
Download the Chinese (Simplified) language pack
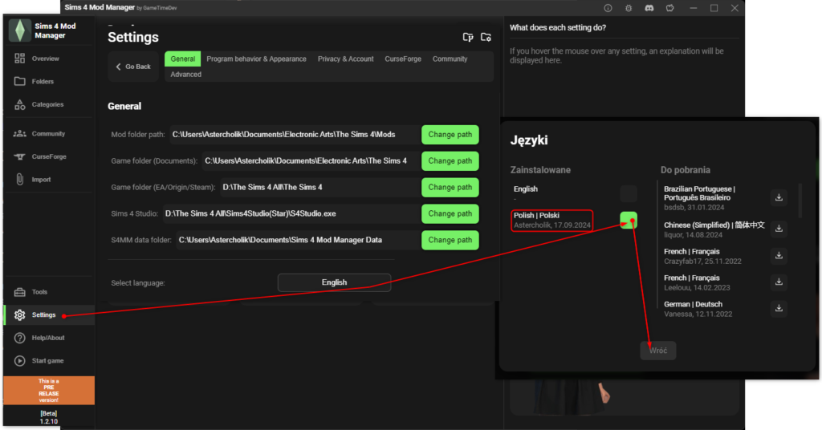click(x=778, y=229)
